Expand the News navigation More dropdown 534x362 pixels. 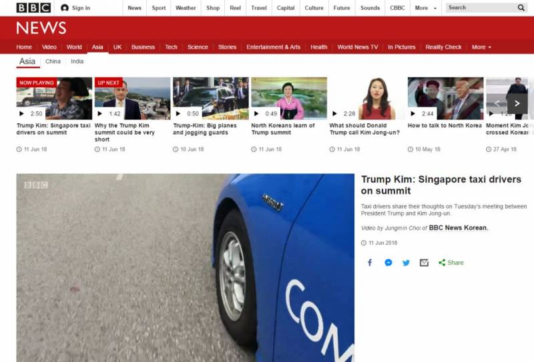tap(481, 47)
